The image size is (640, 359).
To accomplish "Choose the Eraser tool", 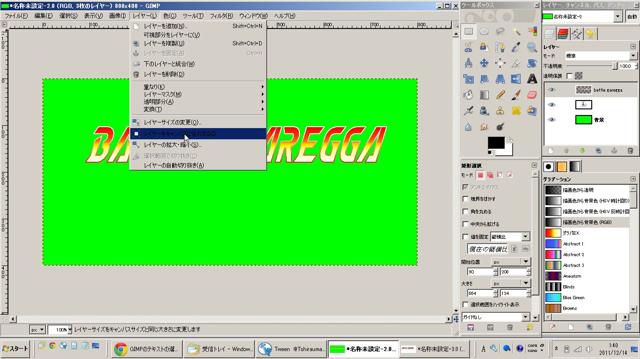I will point(532,95).
